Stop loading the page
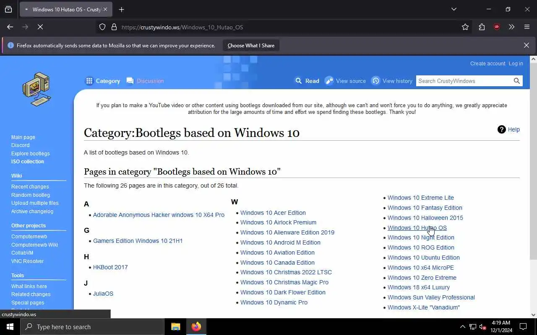 click(x=40, y=27)
